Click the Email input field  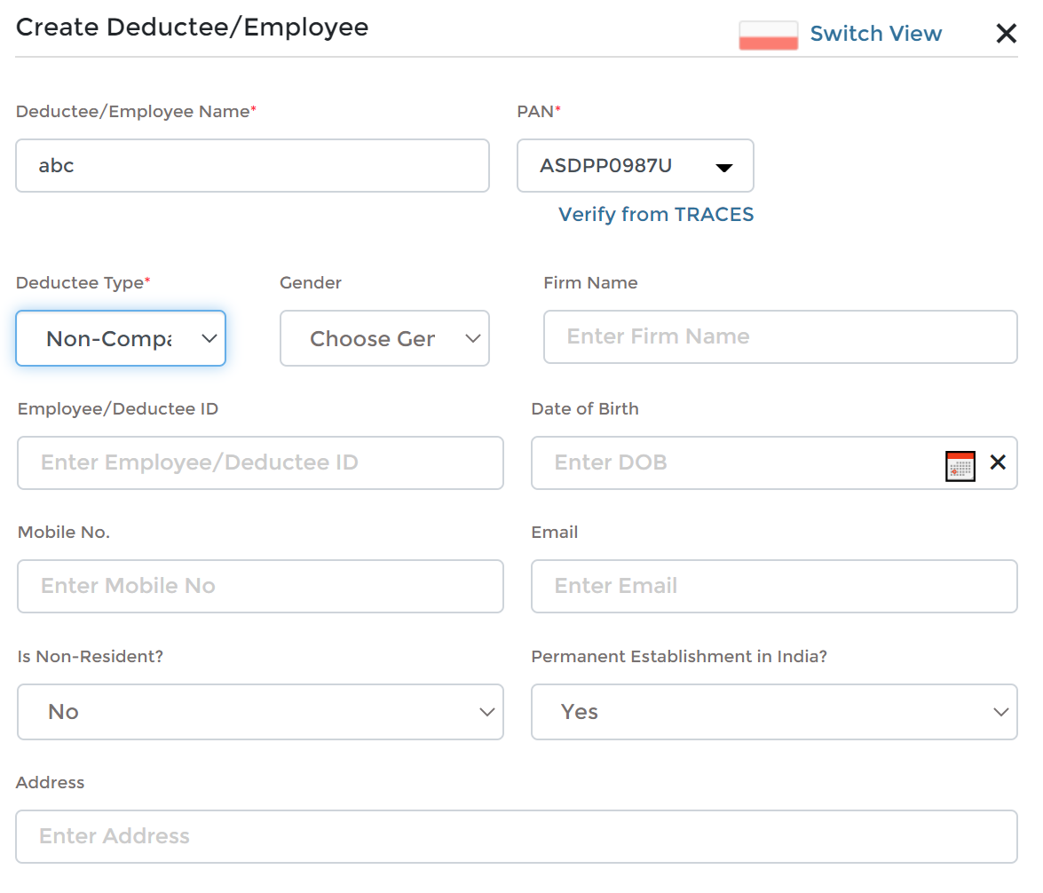click(x=774, y=586)
